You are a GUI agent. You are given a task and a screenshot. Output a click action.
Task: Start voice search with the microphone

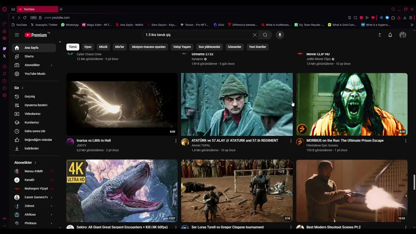[x=280, y=35]
